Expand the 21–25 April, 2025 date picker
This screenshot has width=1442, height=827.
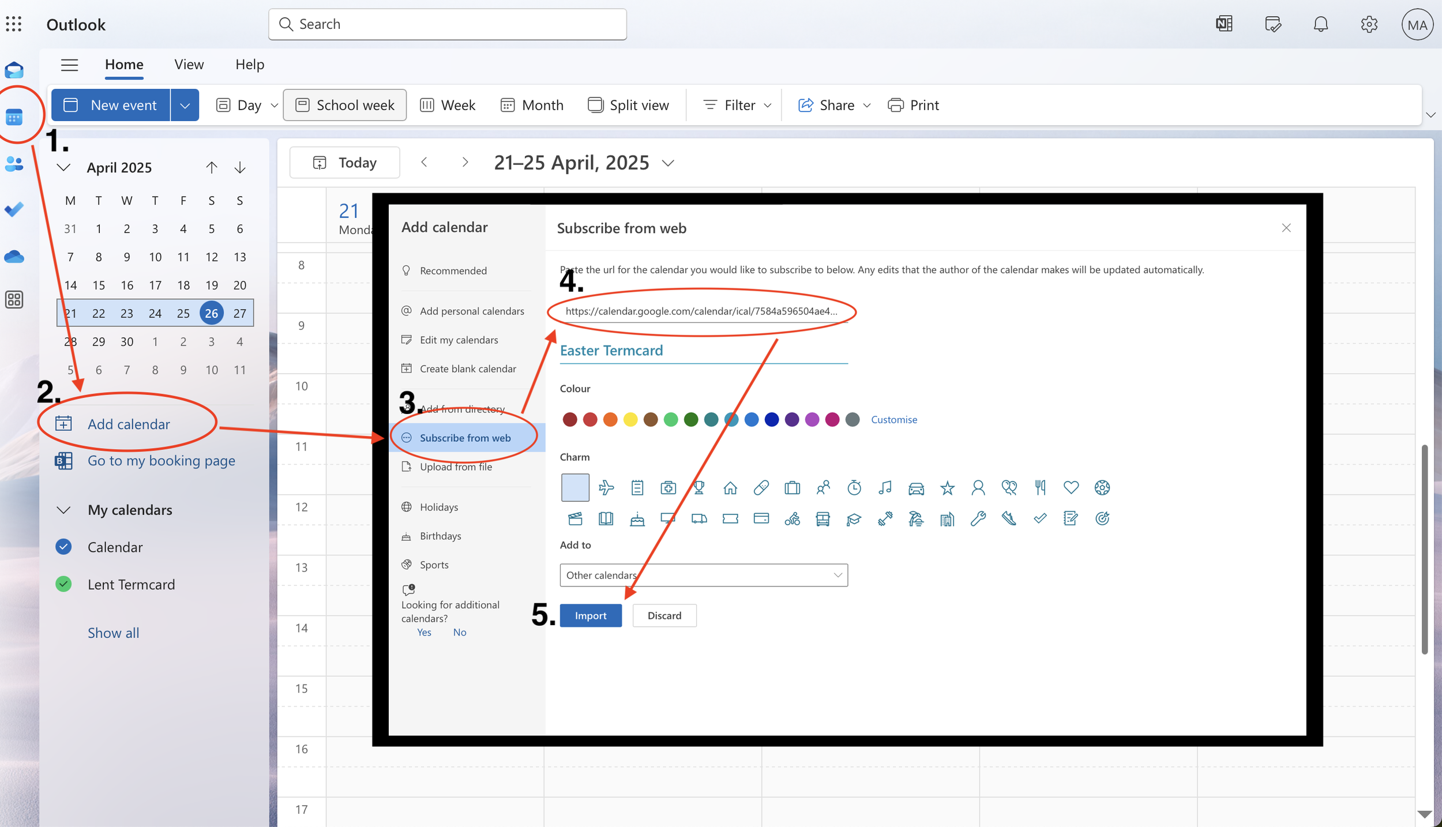point(668,163)
